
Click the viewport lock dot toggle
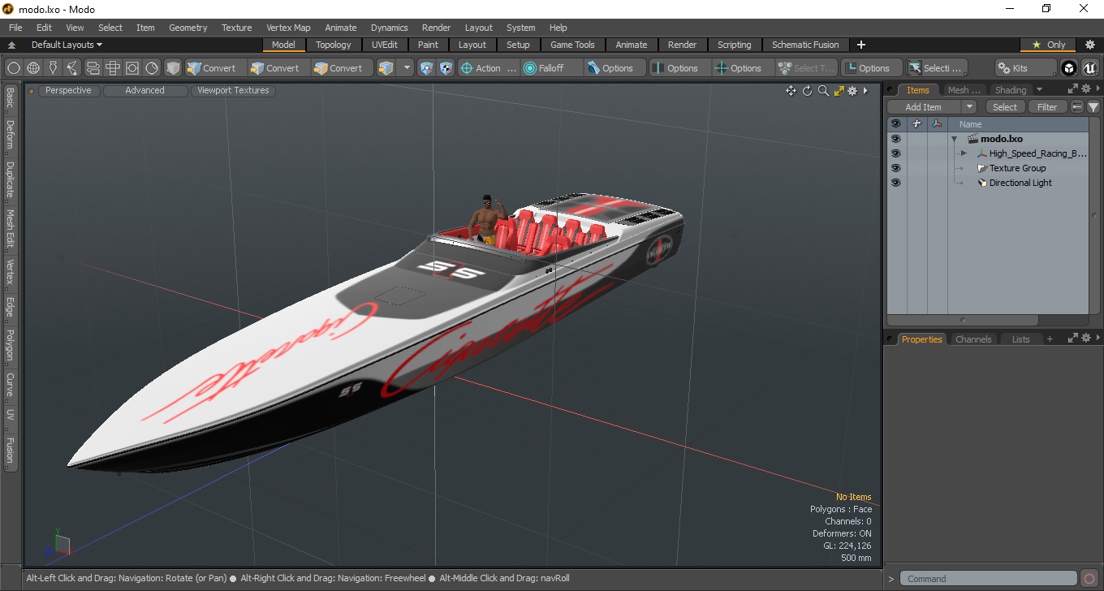click(31, 91)
